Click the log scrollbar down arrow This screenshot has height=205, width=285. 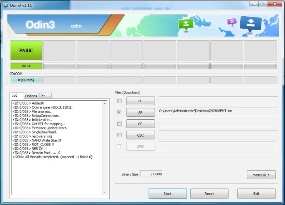click(105, 192)
